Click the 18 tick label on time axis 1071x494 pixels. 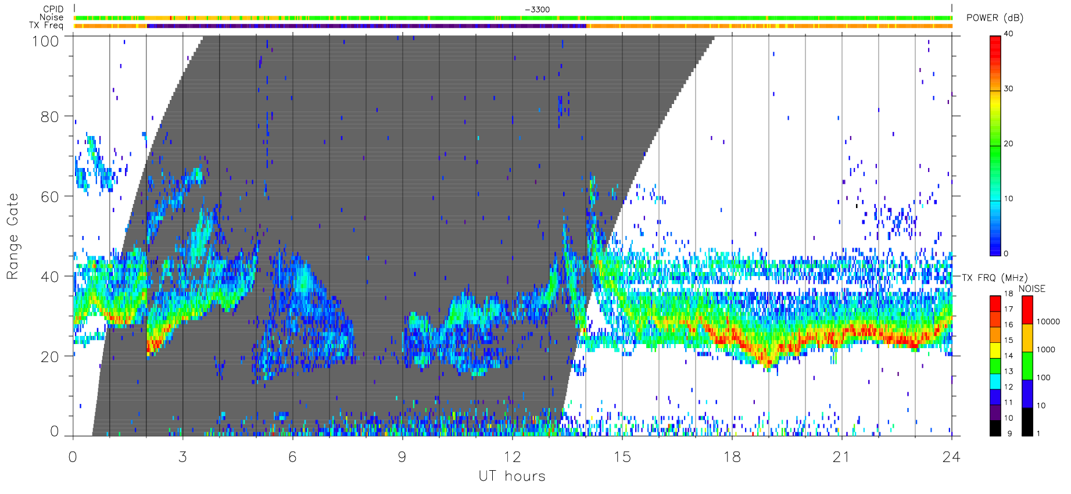coord(732,457)
